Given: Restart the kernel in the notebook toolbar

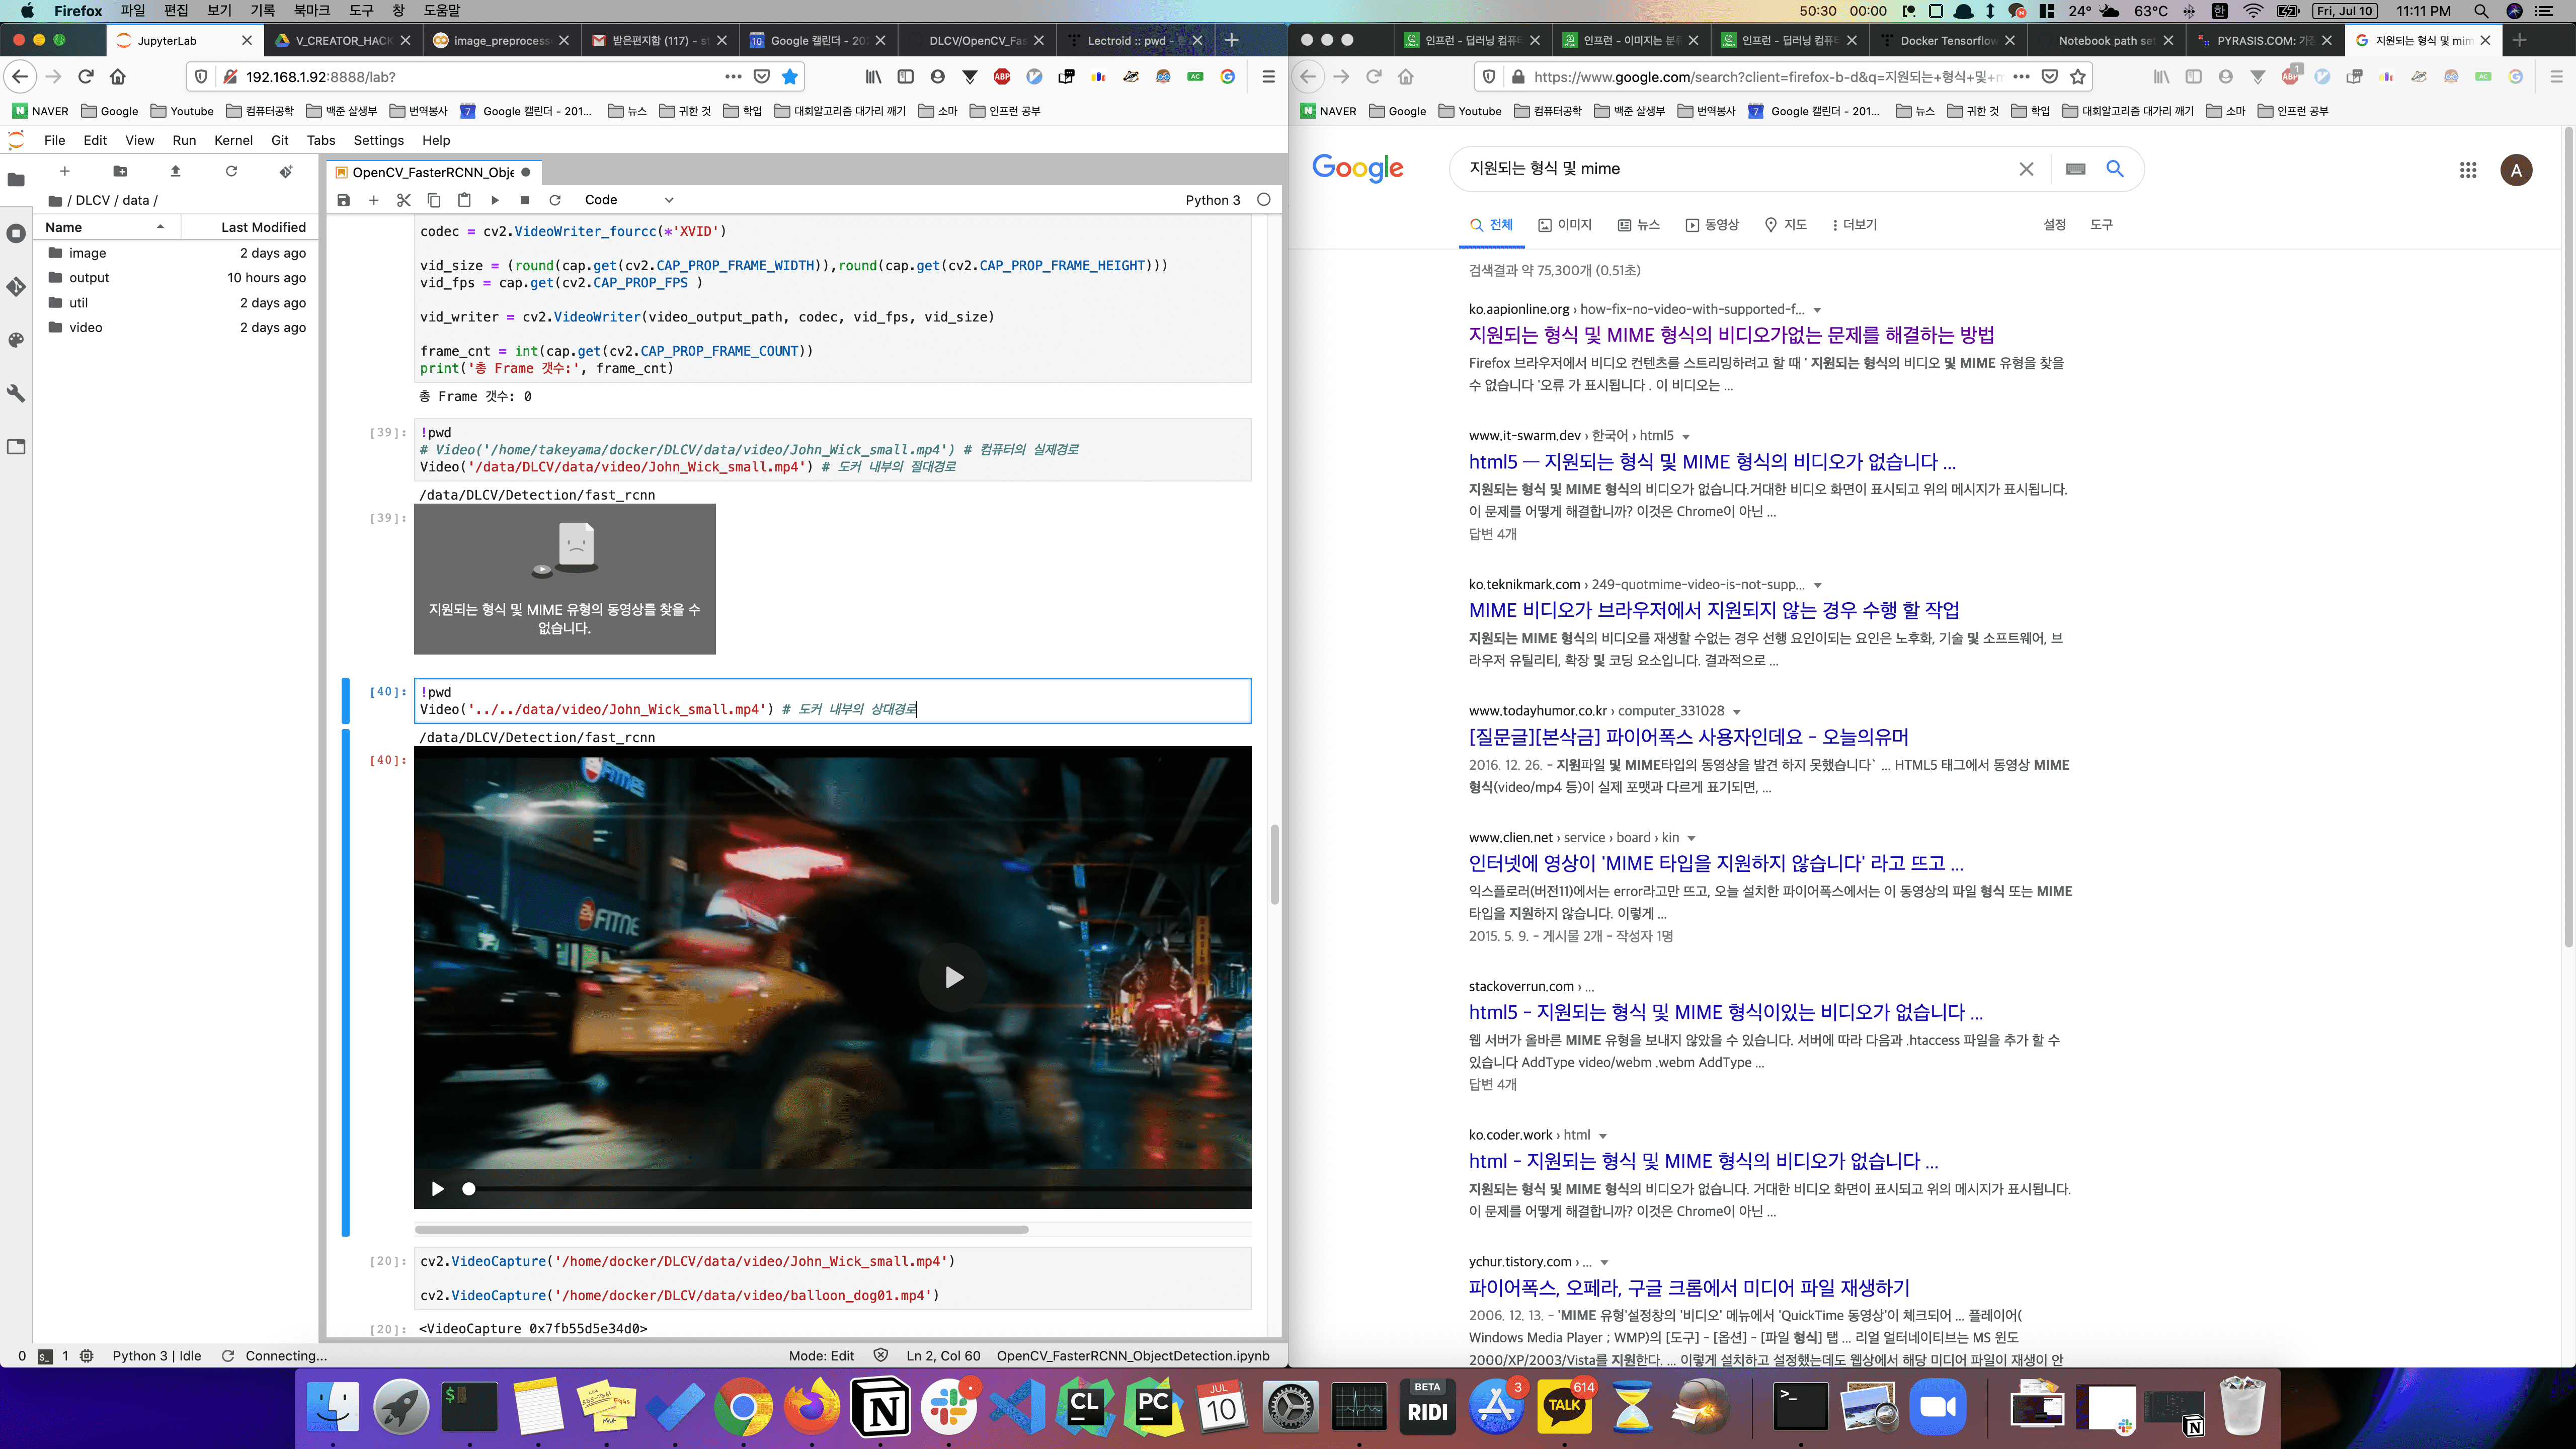Looking at the screenshot, I should (555, 200).
